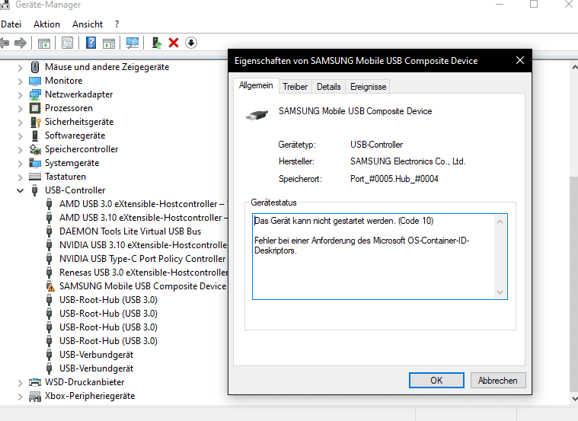Expand the Monitore category
578x421 pixels.
[21, 81]
